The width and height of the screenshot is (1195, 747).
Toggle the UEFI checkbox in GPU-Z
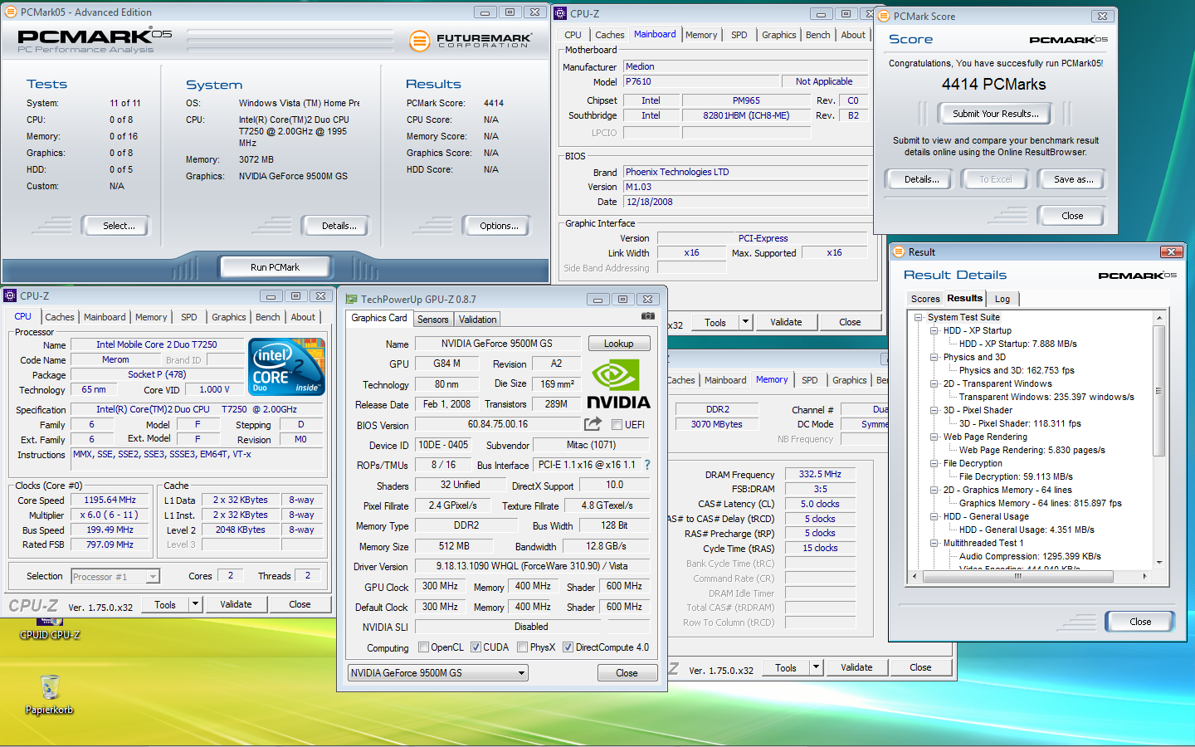[617, 425]
